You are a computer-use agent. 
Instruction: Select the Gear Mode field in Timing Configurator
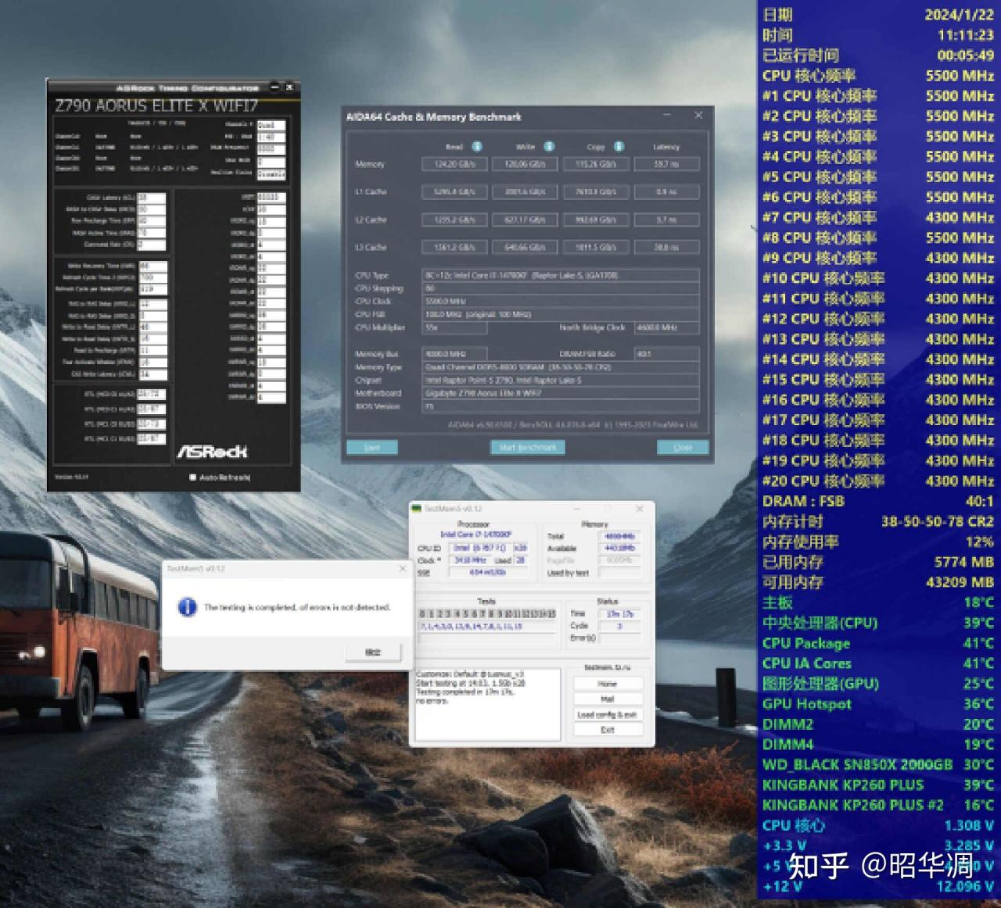[271, 161]
